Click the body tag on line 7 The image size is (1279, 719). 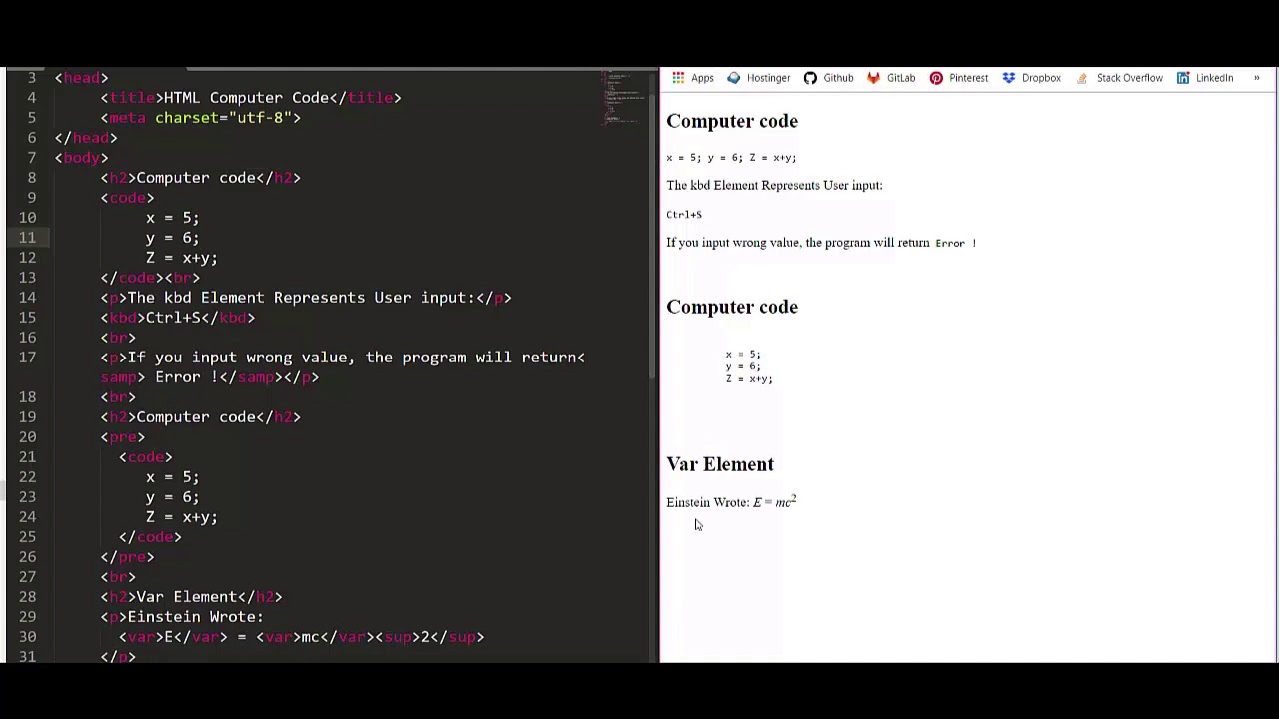81,158
